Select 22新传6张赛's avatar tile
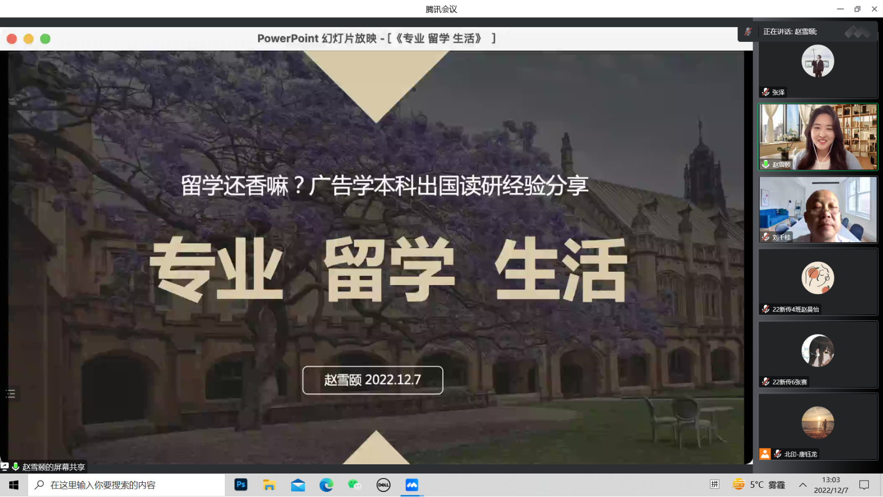Image resolution: width=883 pixels, height=497 pixels. tap(818, 354)
